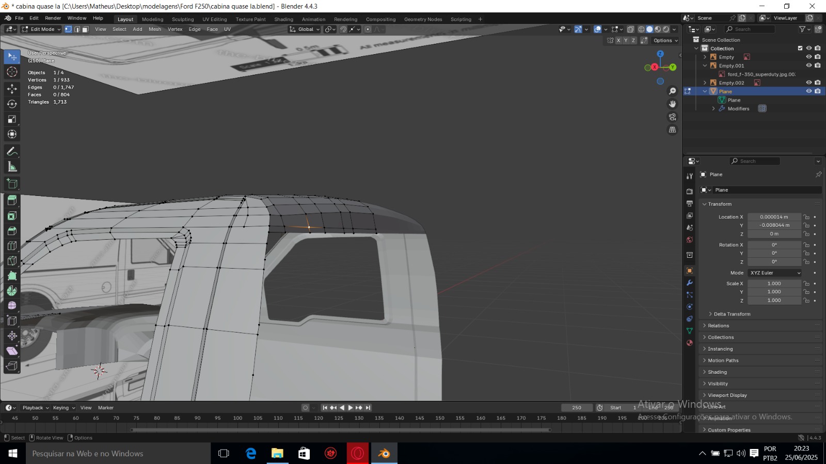Open the XYZ Euler rotation mode dropdown
Viewport: 826px width, 464px height.
[775, 273]
